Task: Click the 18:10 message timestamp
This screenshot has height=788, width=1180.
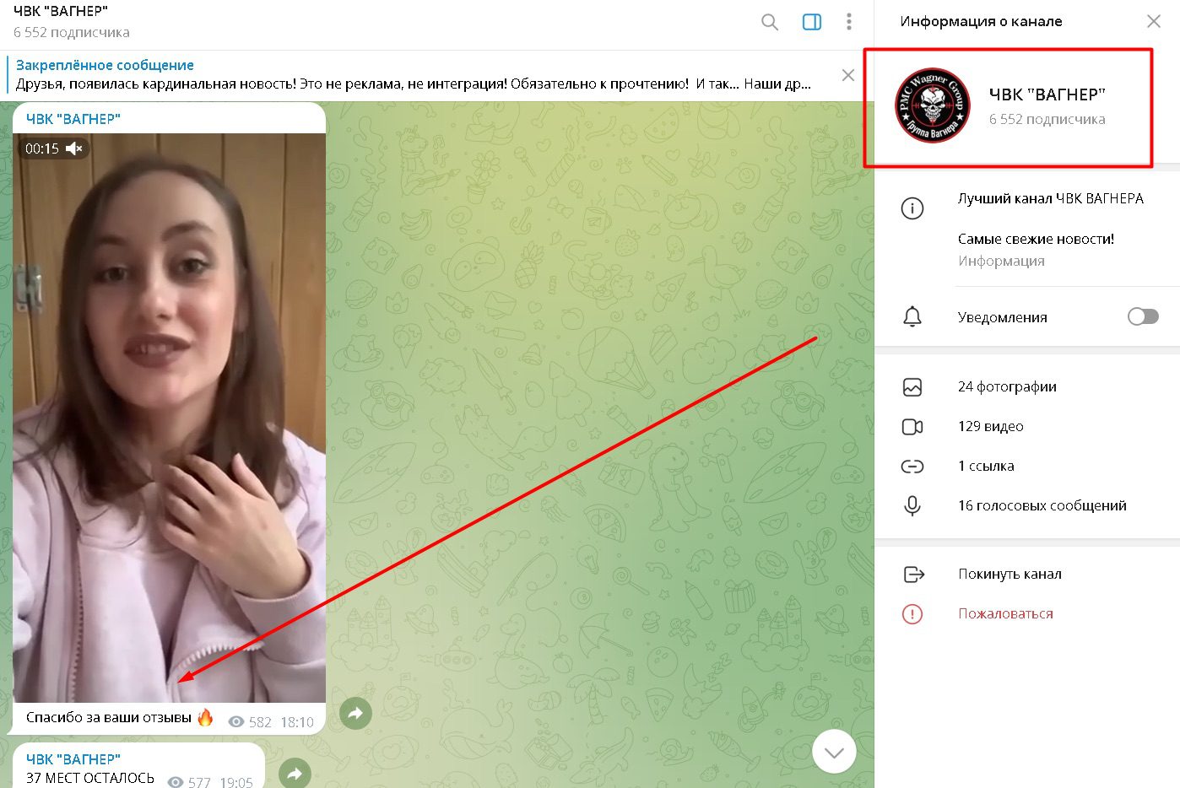Action: 297,722
